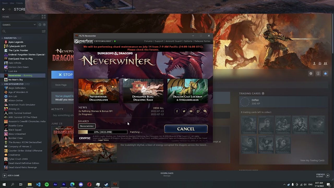Open the Windows notification center

329,185
